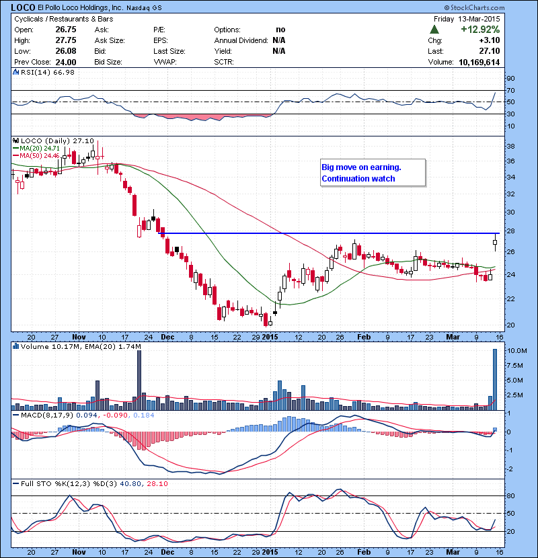Viewport: 538px width, 558px height.
Task: Click the 'Cyclicals / Restaurants & Bars' sector text
Action: [x=64, y=19]
